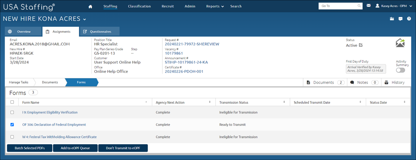Screen dimensions: 416x160
Task: Click the email ACRES.KONA.2018@GMAIL.COM text
Action: pyautogui.click(x=40, y=44)
